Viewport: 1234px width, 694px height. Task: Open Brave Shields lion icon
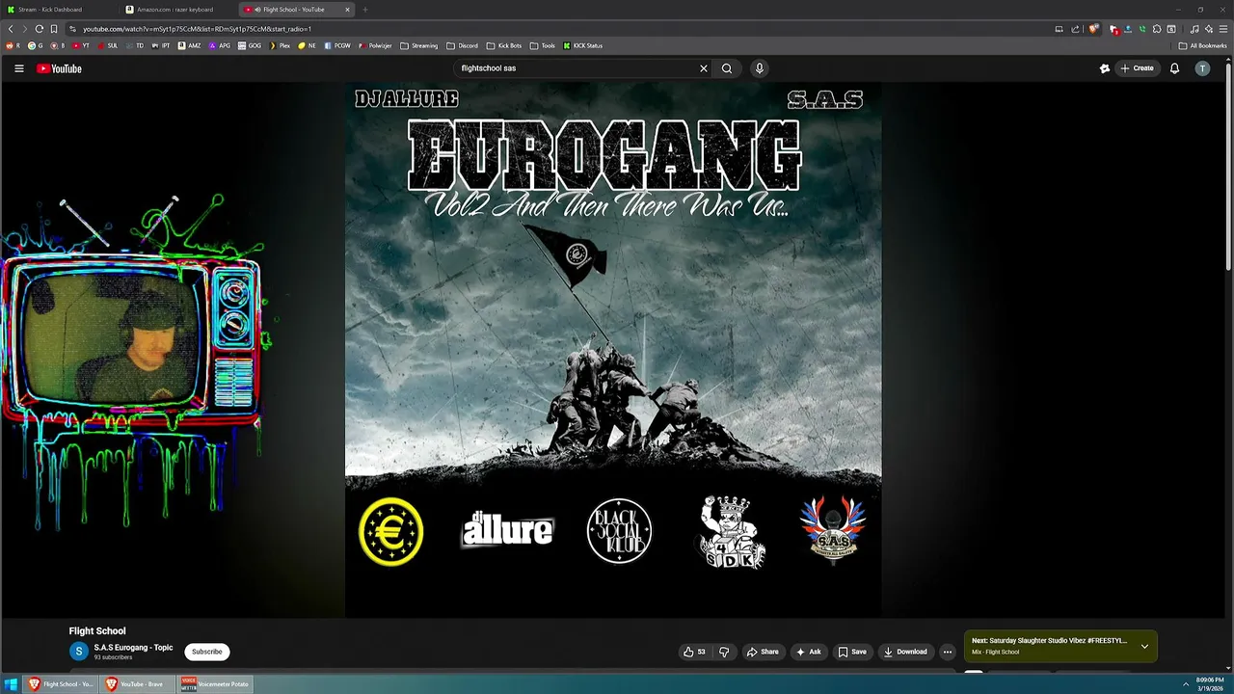[x=1093, y=29]
